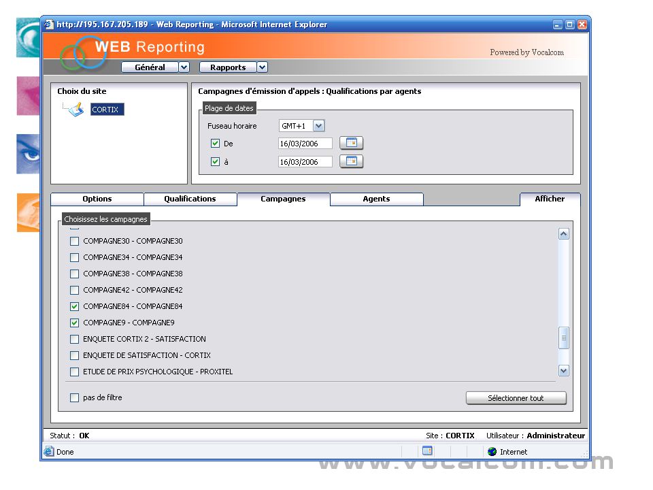The width and height of the screenshot is (653, 490).
Task: Minimize the Internet Explorer window
Action: point(558,24)
